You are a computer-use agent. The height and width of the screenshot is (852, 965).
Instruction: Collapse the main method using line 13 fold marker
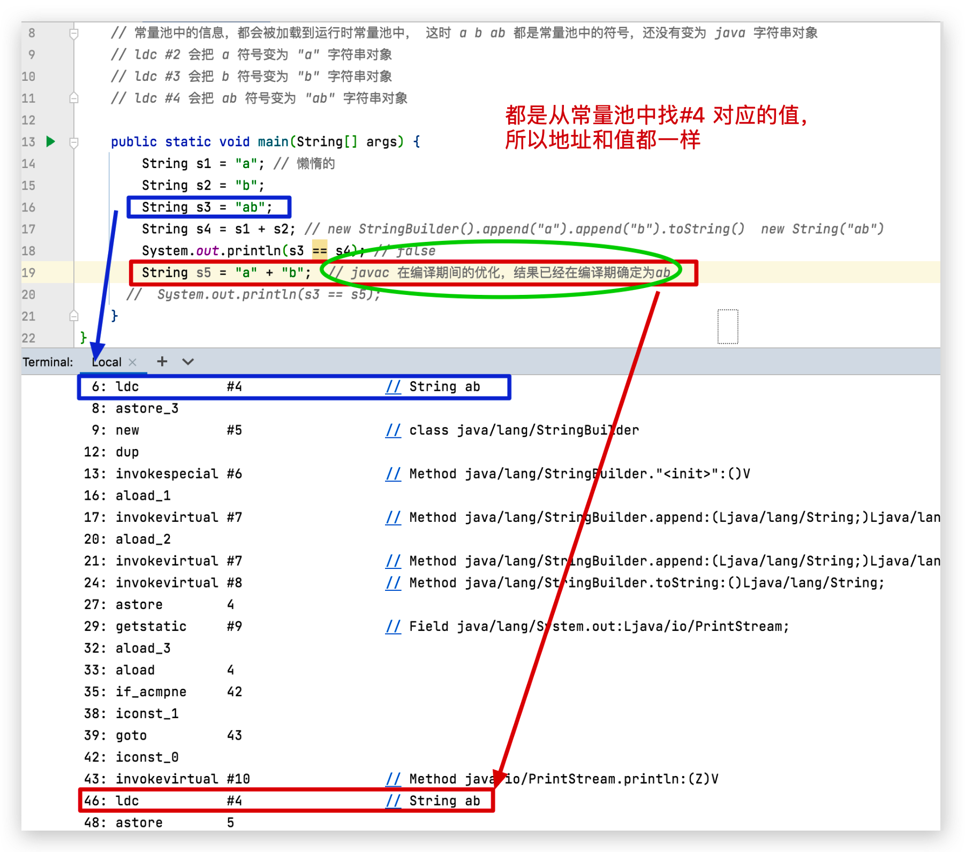(x=74, y=141)
